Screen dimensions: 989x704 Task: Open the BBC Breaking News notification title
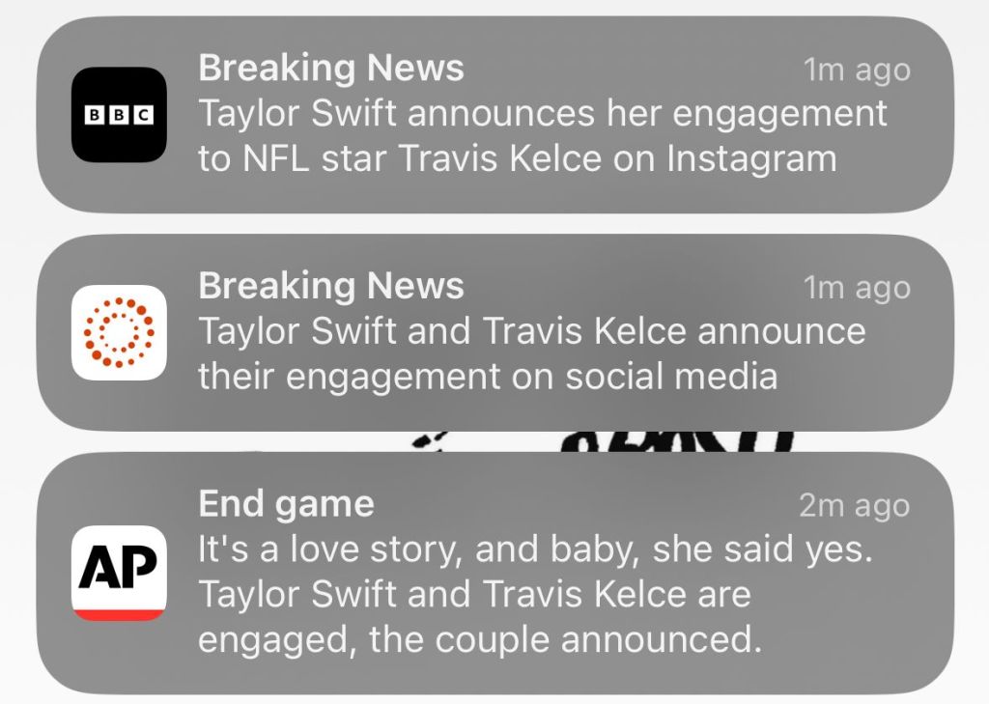click(x=330, y=69)
